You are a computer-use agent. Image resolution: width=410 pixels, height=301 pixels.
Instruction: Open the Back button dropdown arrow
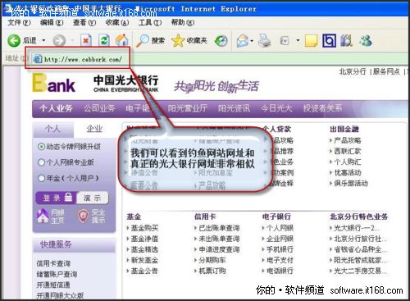[x=43, y=41]
